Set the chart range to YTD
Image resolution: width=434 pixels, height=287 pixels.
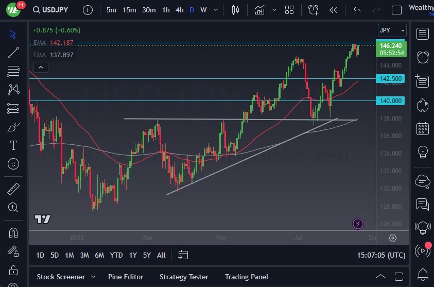coord(116,255)
